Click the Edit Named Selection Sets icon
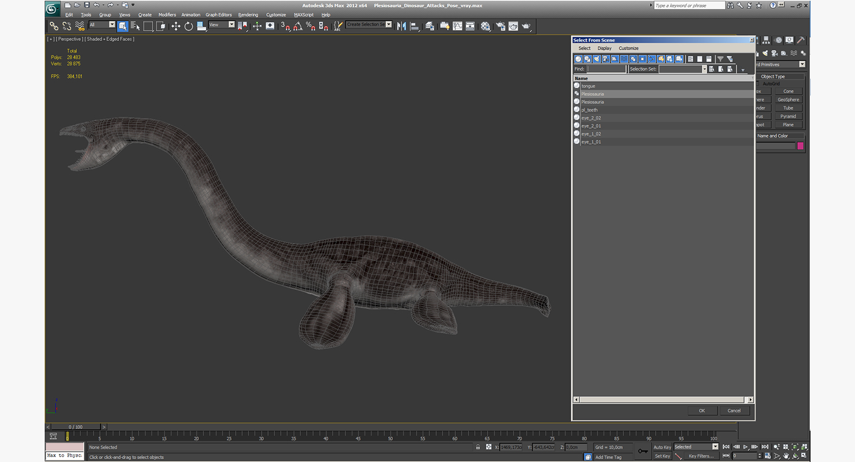This screenshot has width=855, height=462. (339, 26)
